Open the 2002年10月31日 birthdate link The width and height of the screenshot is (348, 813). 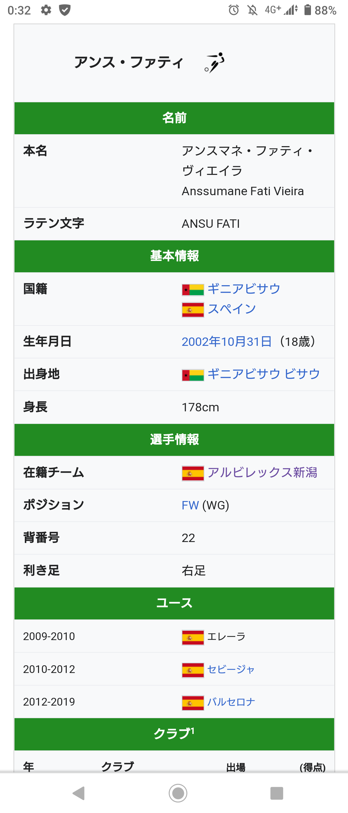[227, 341]
